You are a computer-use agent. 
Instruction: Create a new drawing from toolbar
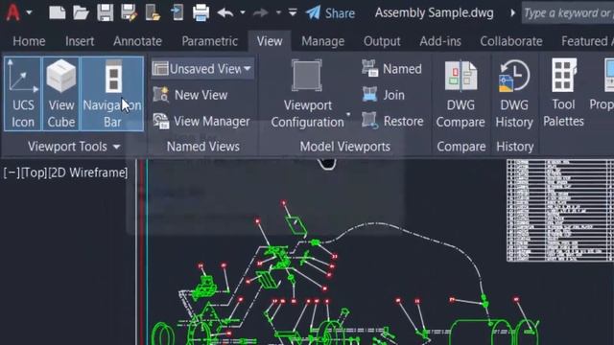click(58, 12)
